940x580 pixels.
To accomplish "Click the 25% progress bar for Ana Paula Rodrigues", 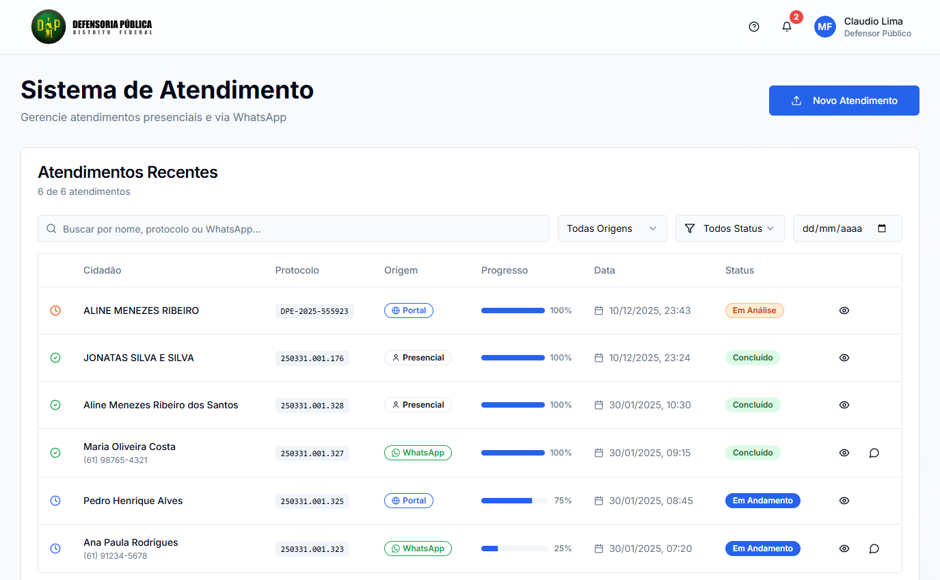I will click(514, 549).
